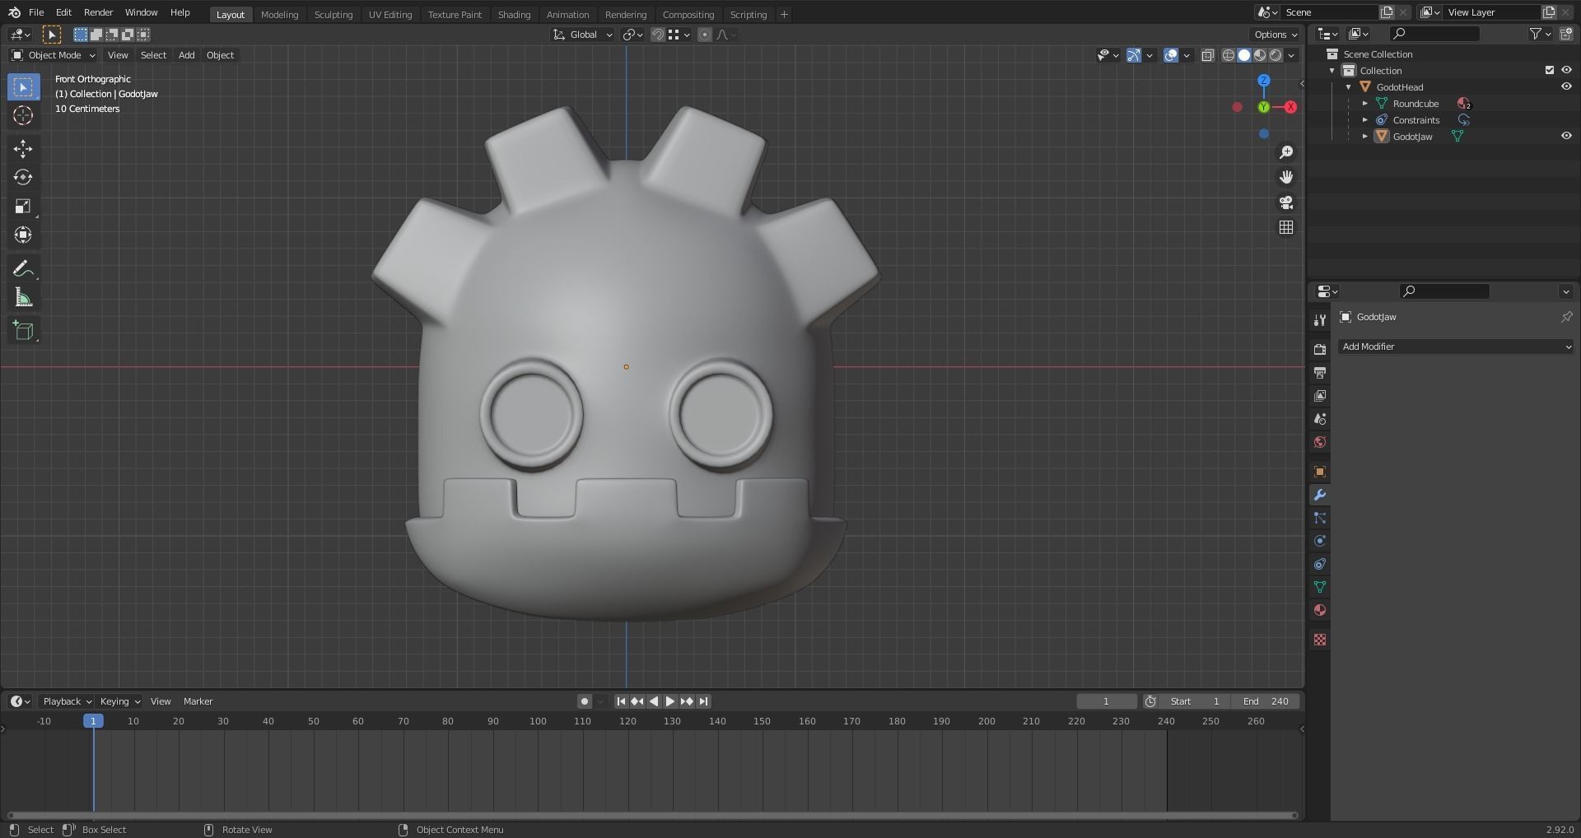The height and width of the screenshot is (838, 1581).
Task: Pin the GodotJaw properties context
Action: [1566, 317]
